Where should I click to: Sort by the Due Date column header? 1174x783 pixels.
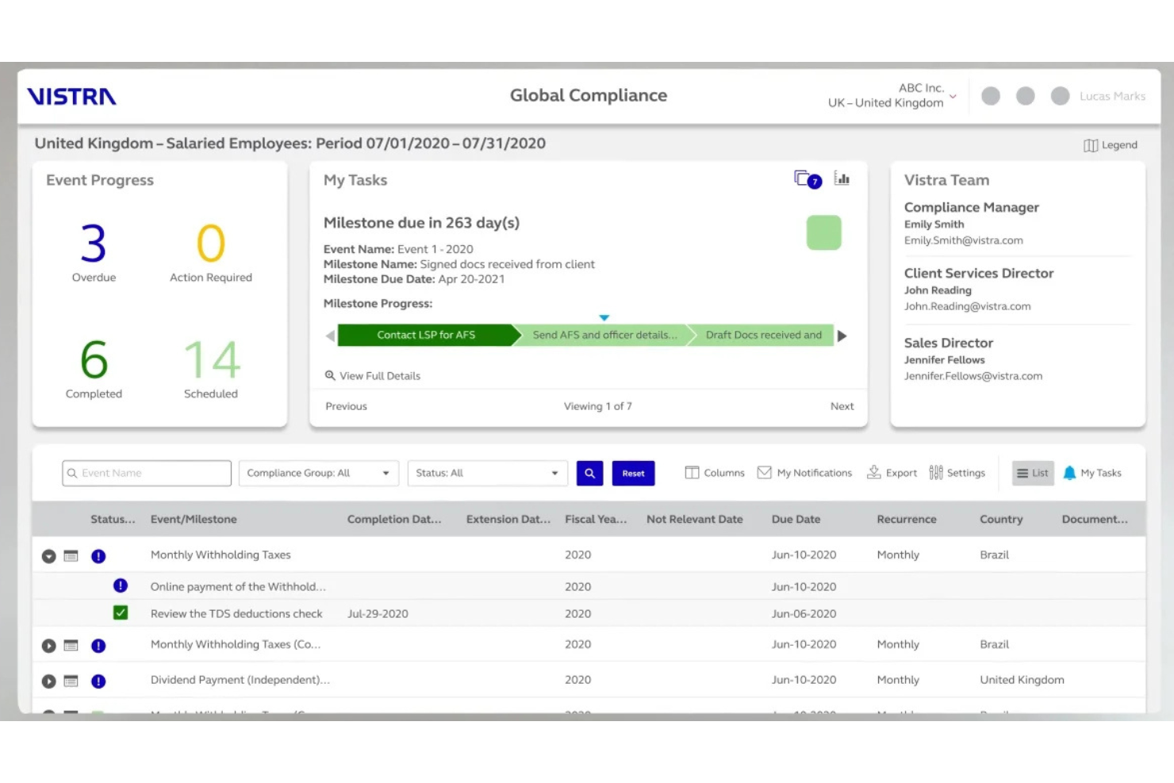pos(796,519)
